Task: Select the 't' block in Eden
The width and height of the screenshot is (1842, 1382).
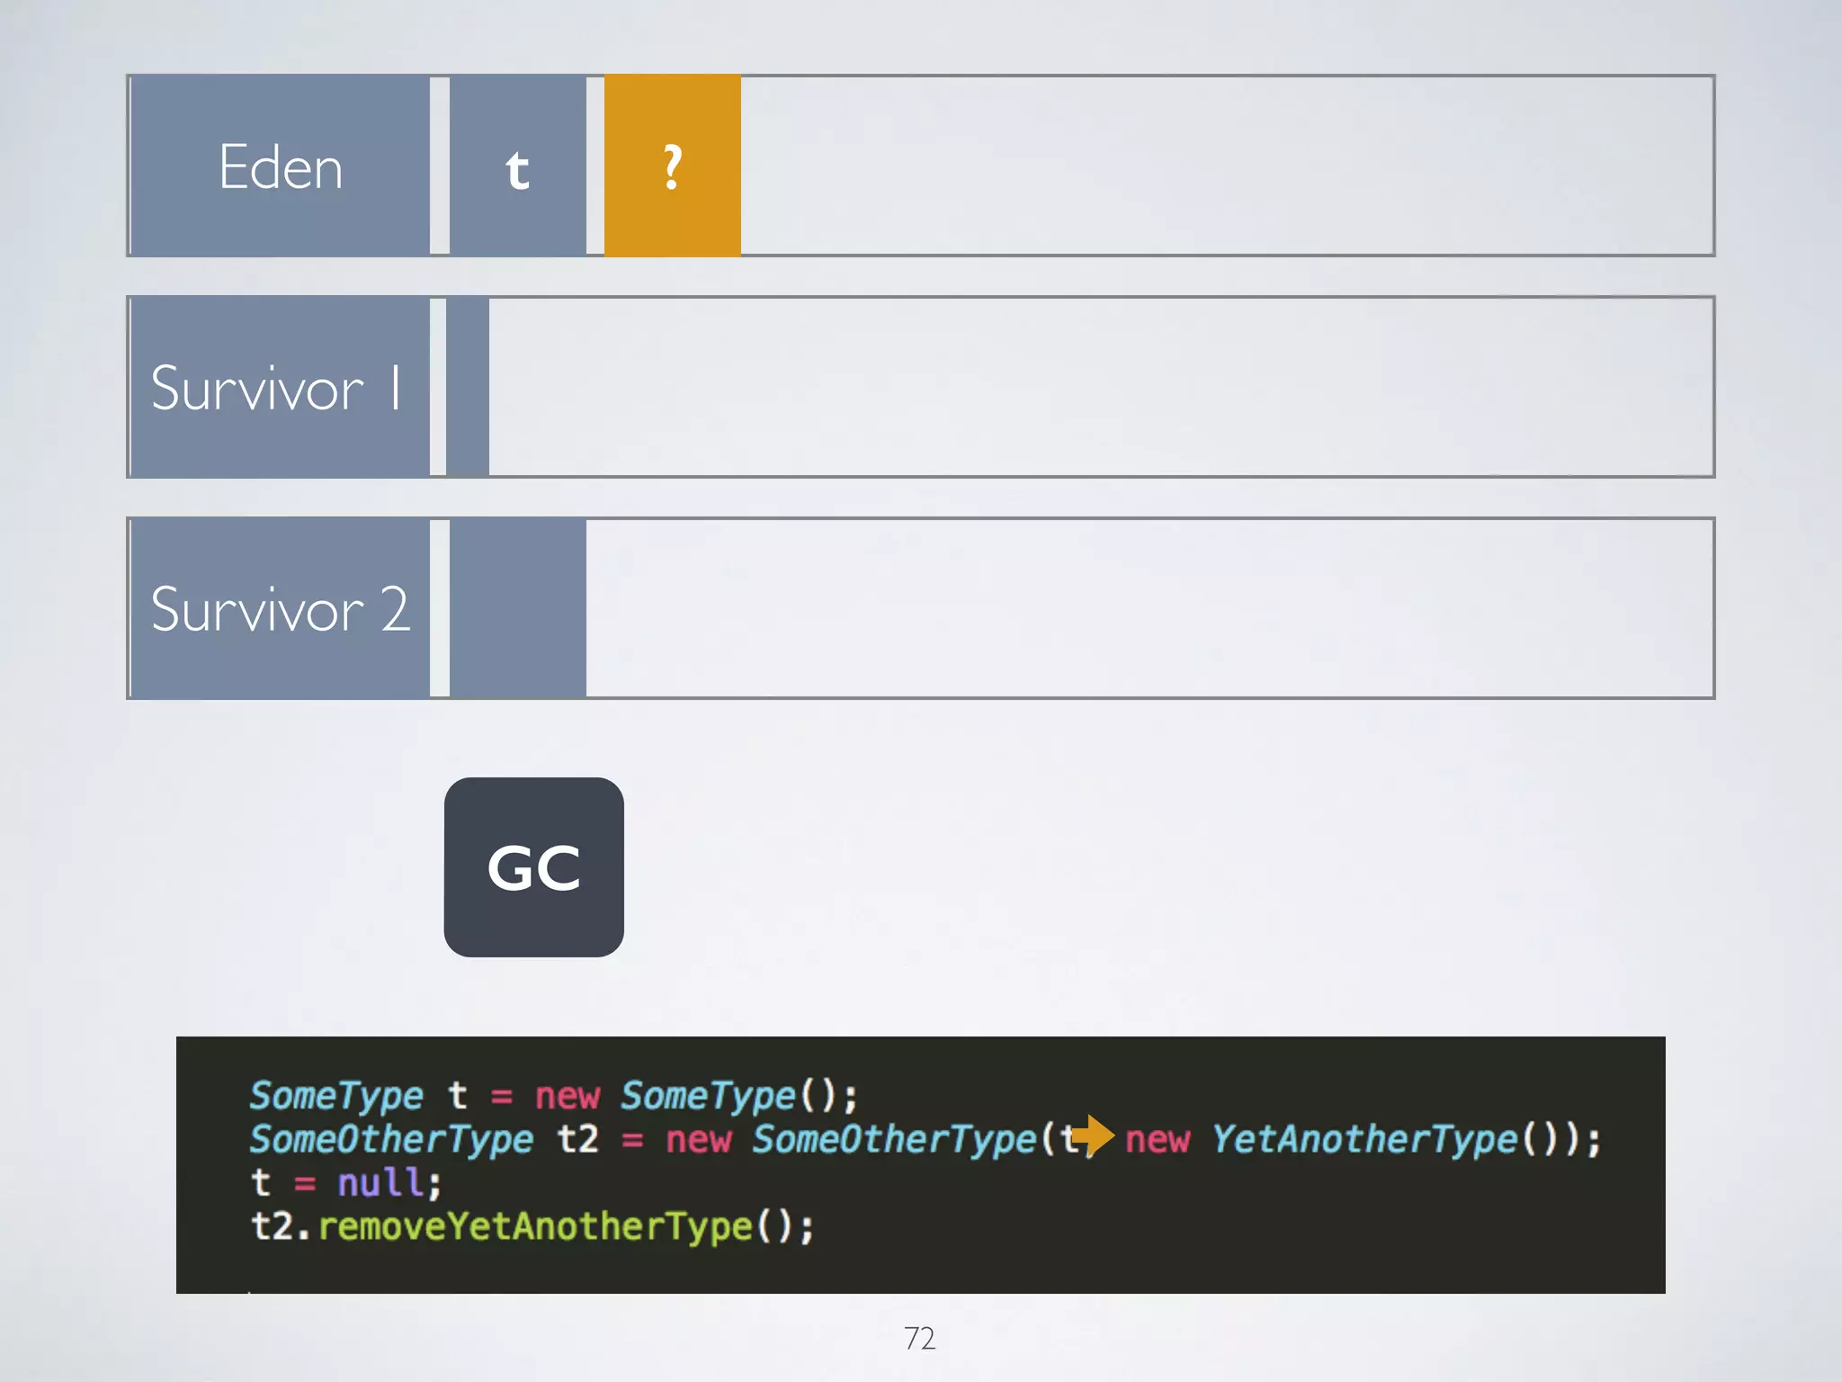Action: [x=517, y=166]
